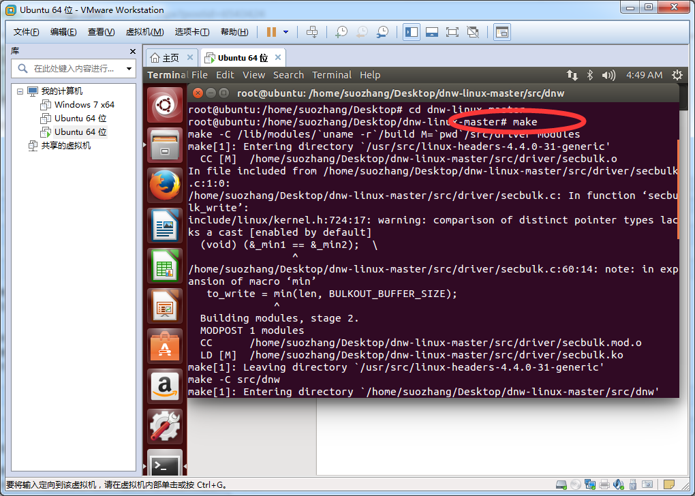
Task: Launch LibreOffice Writer from the launcher
Action: (x=165, y=226)
